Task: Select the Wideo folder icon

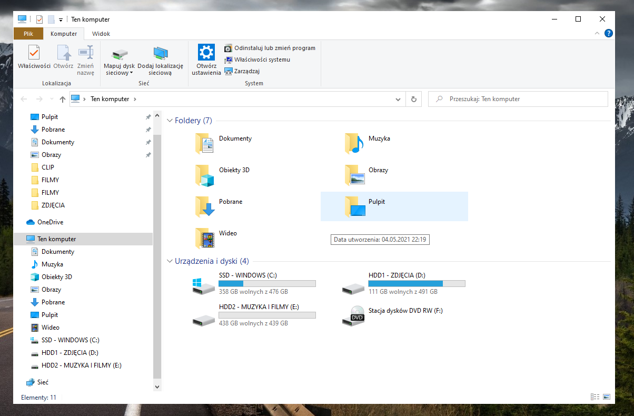Action: (x=204, y=238)
